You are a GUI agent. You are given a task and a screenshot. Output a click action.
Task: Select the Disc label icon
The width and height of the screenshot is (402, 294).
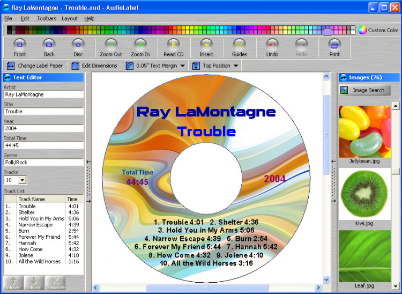tap(78, 47)
